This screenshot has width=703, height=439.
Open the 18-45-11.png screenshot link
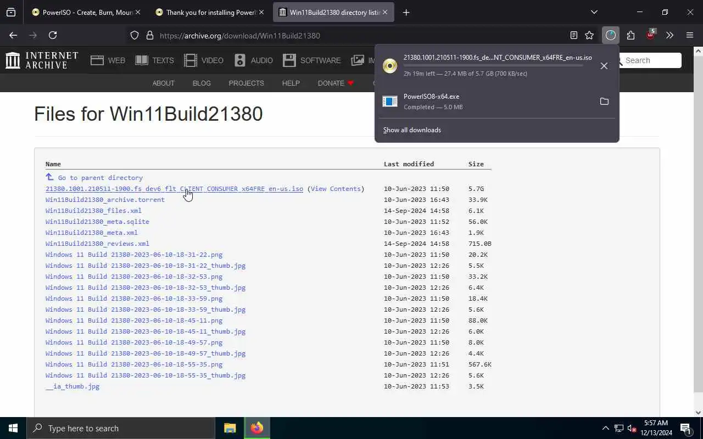pos(134,320)
